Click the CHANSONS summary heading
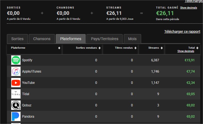Viewport: 203px width, 124px height. tap(65, 8)
